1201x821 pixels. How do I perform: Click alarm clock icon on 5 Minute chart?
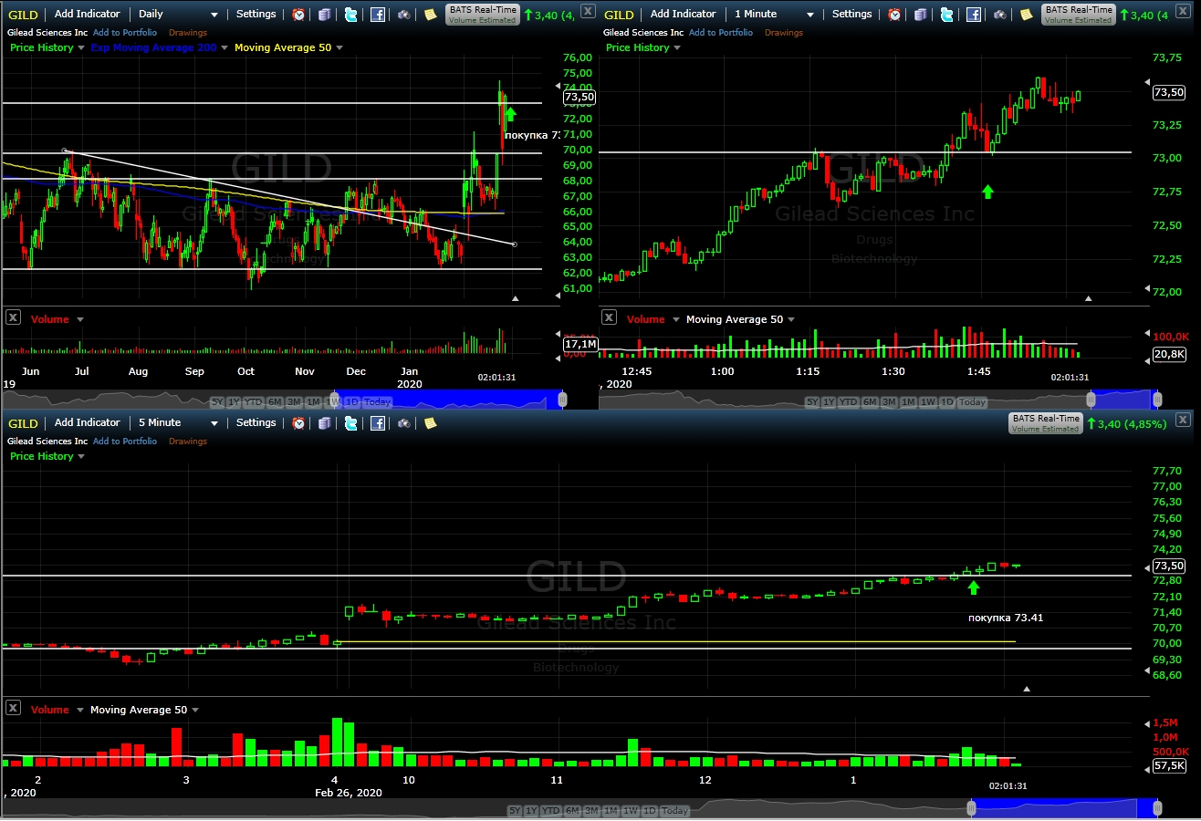pyautogui.click(x=298, y=423)
